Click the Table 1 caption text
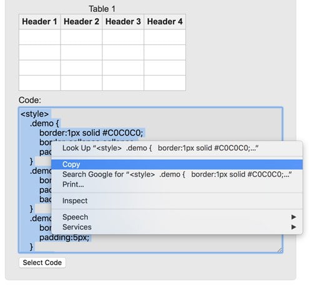This screenshot has width=312, height=287. pyautogui.click(x=102, y=9)
